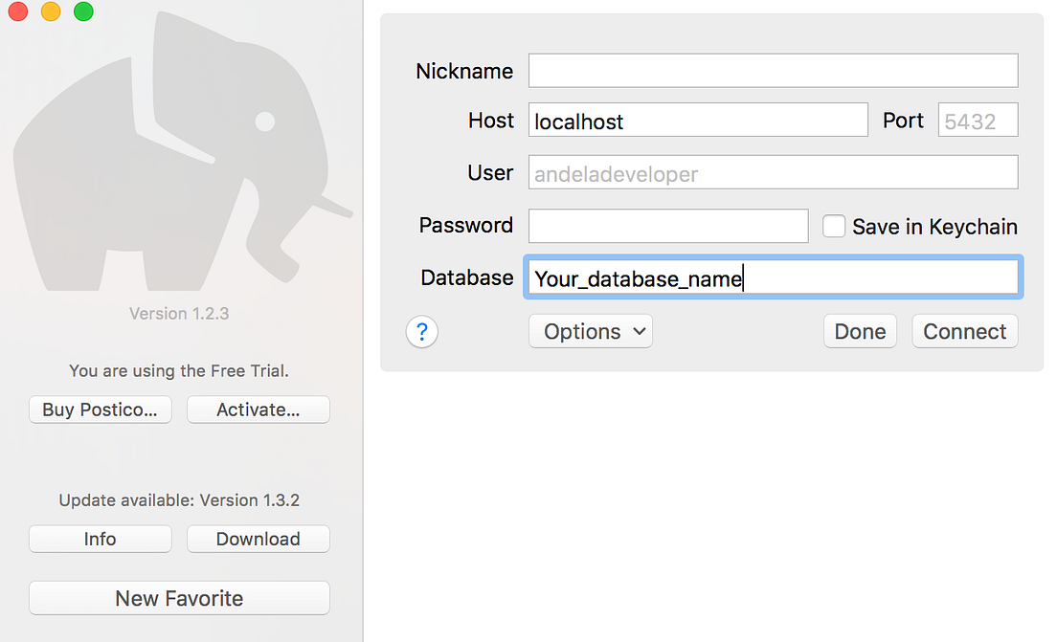Click Buy Postico
Image resolution: width=1057 pixels, height=642 pixels.
(100, 410)
